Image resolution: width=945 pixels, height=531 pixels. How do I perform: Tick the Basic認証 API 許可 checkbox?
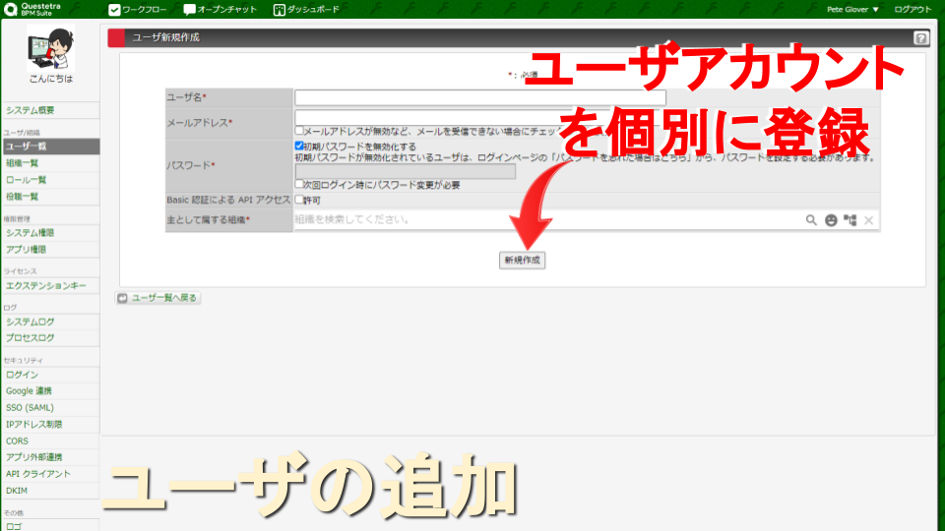point(299,200)
